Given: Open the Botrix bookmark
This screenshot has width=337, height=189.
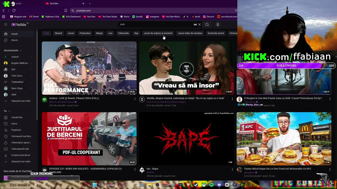Looking at the screenshot, I should 125,17.
